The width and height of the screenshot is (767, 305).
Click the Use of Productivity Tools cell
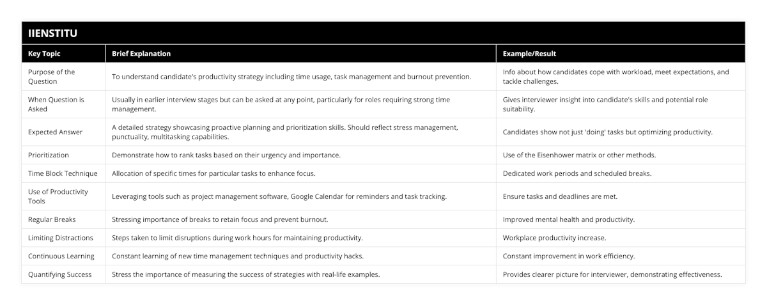pos(58,196)
